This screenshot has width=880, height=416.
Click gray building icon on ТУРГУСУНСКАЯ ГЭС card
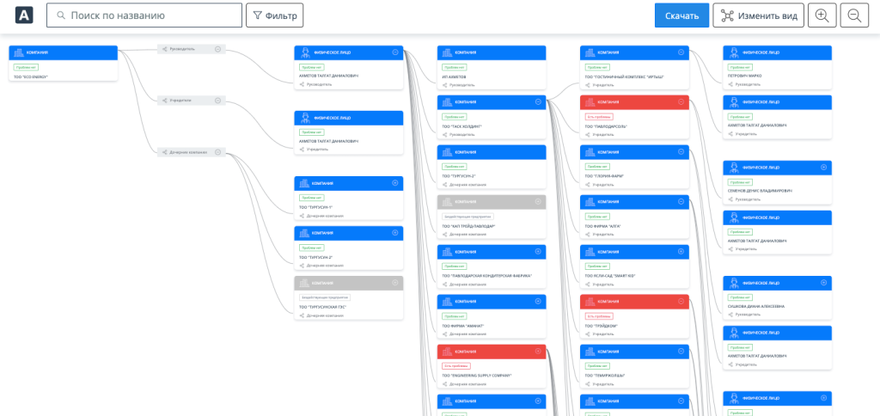click(x=305, y=283)
